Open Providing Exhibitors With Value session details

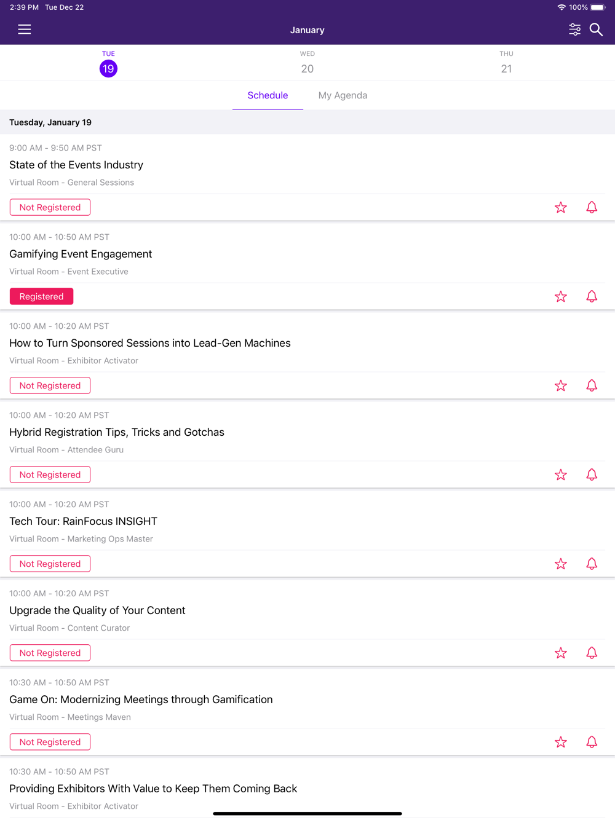click(153, 789)
